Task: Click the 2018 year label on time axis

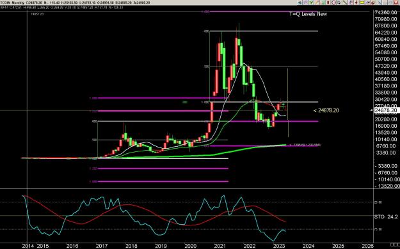Action: point(131,246)
